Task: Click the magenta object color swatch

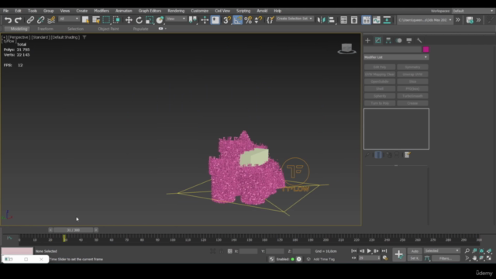Action: tap(425, 50)
